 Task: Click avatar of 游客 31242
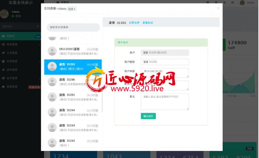click(52, 143)
